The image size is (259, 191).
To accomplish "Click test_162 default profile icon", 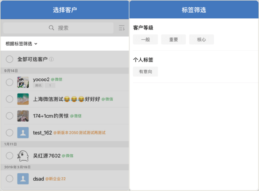I will click(23, 133).
